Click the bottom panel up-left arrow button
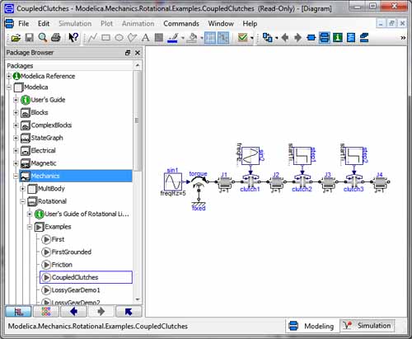Image resolution: width=412 pixels, height=339 pixels. 129,312
